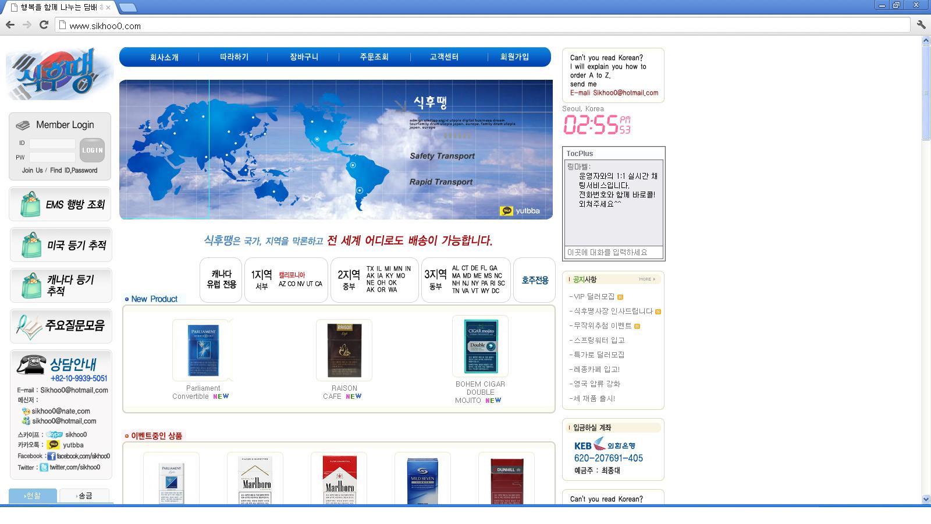Click the ID input field
The width and height of the screenshot is (931, 524).
pos(52,143)
